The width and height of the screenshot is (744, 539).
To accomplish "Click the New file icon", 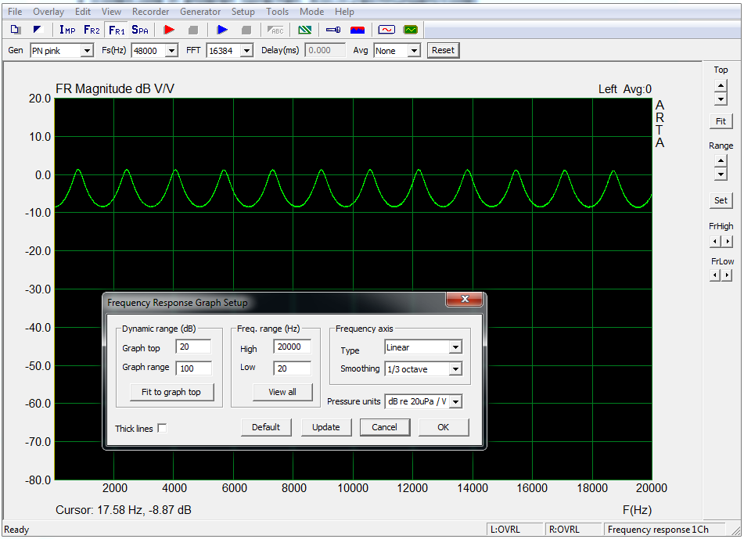I will click(x=15, y=30).
